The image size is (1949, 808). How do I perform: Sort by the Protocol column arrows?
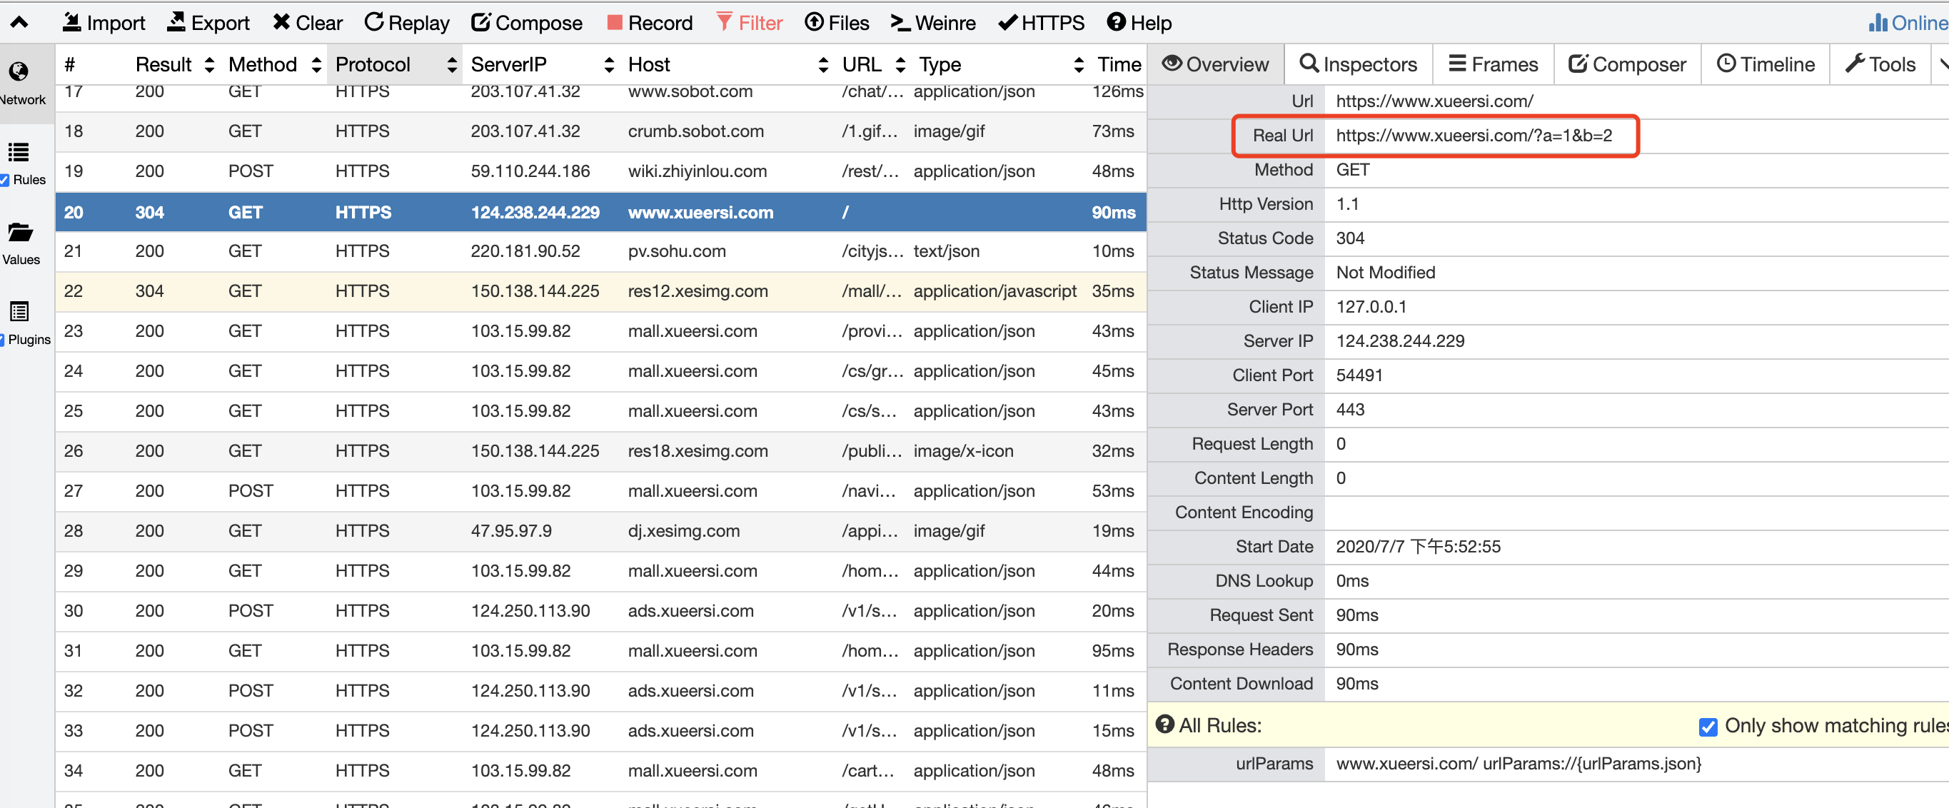pos(452,64)
